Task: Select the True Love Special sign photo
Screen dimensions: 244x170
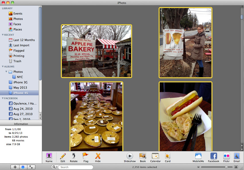Action: tap(185, 43)
